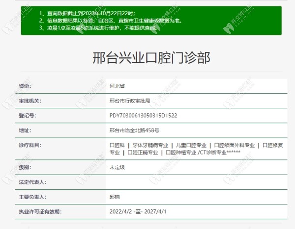
Task: Select the name next to 主要负责人
Action: 115,197
